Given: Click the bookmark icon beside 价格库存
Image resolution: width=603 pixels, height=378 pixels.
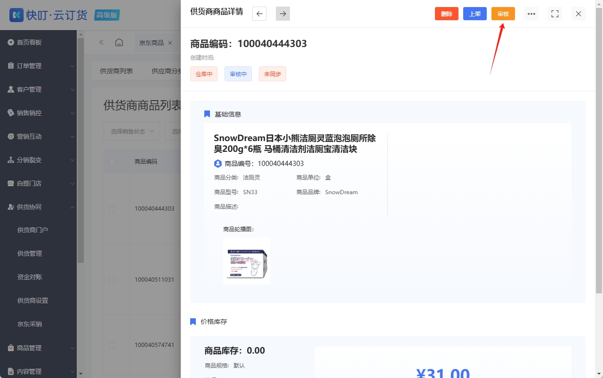Looking at the screenshot, I should [x=193, y=322].
